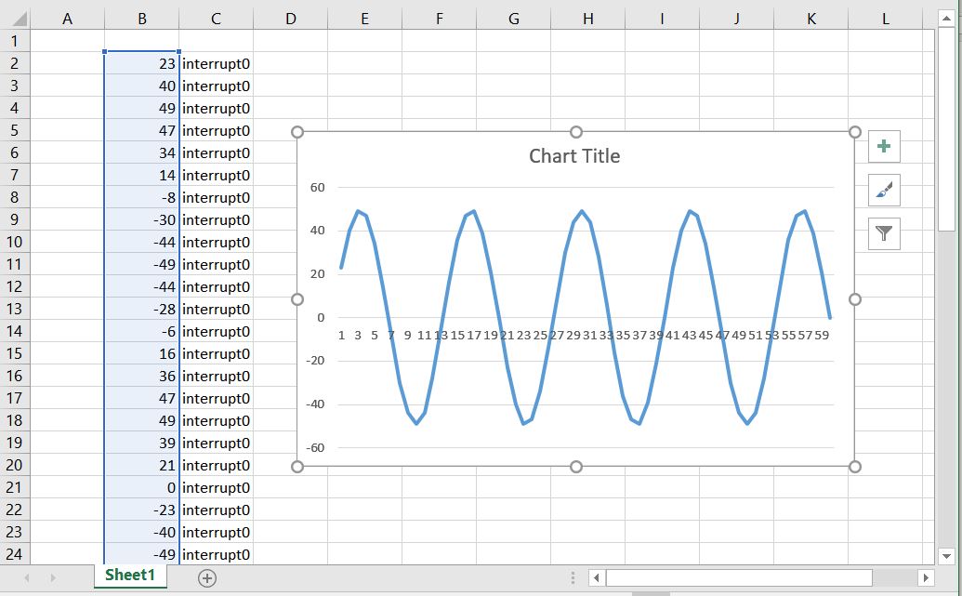Viewport: 962px width, 596px height.
Task: Add a new sheet with plus icon
Action: (207, 578)
